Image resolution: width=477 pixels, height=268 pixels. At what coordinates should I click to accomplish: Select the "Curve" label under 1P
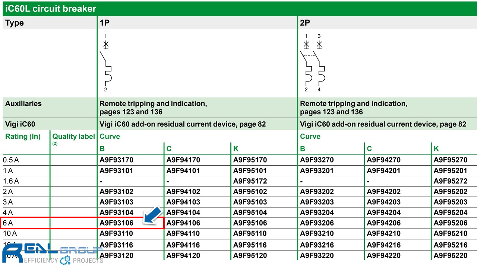tap(110, 136)
